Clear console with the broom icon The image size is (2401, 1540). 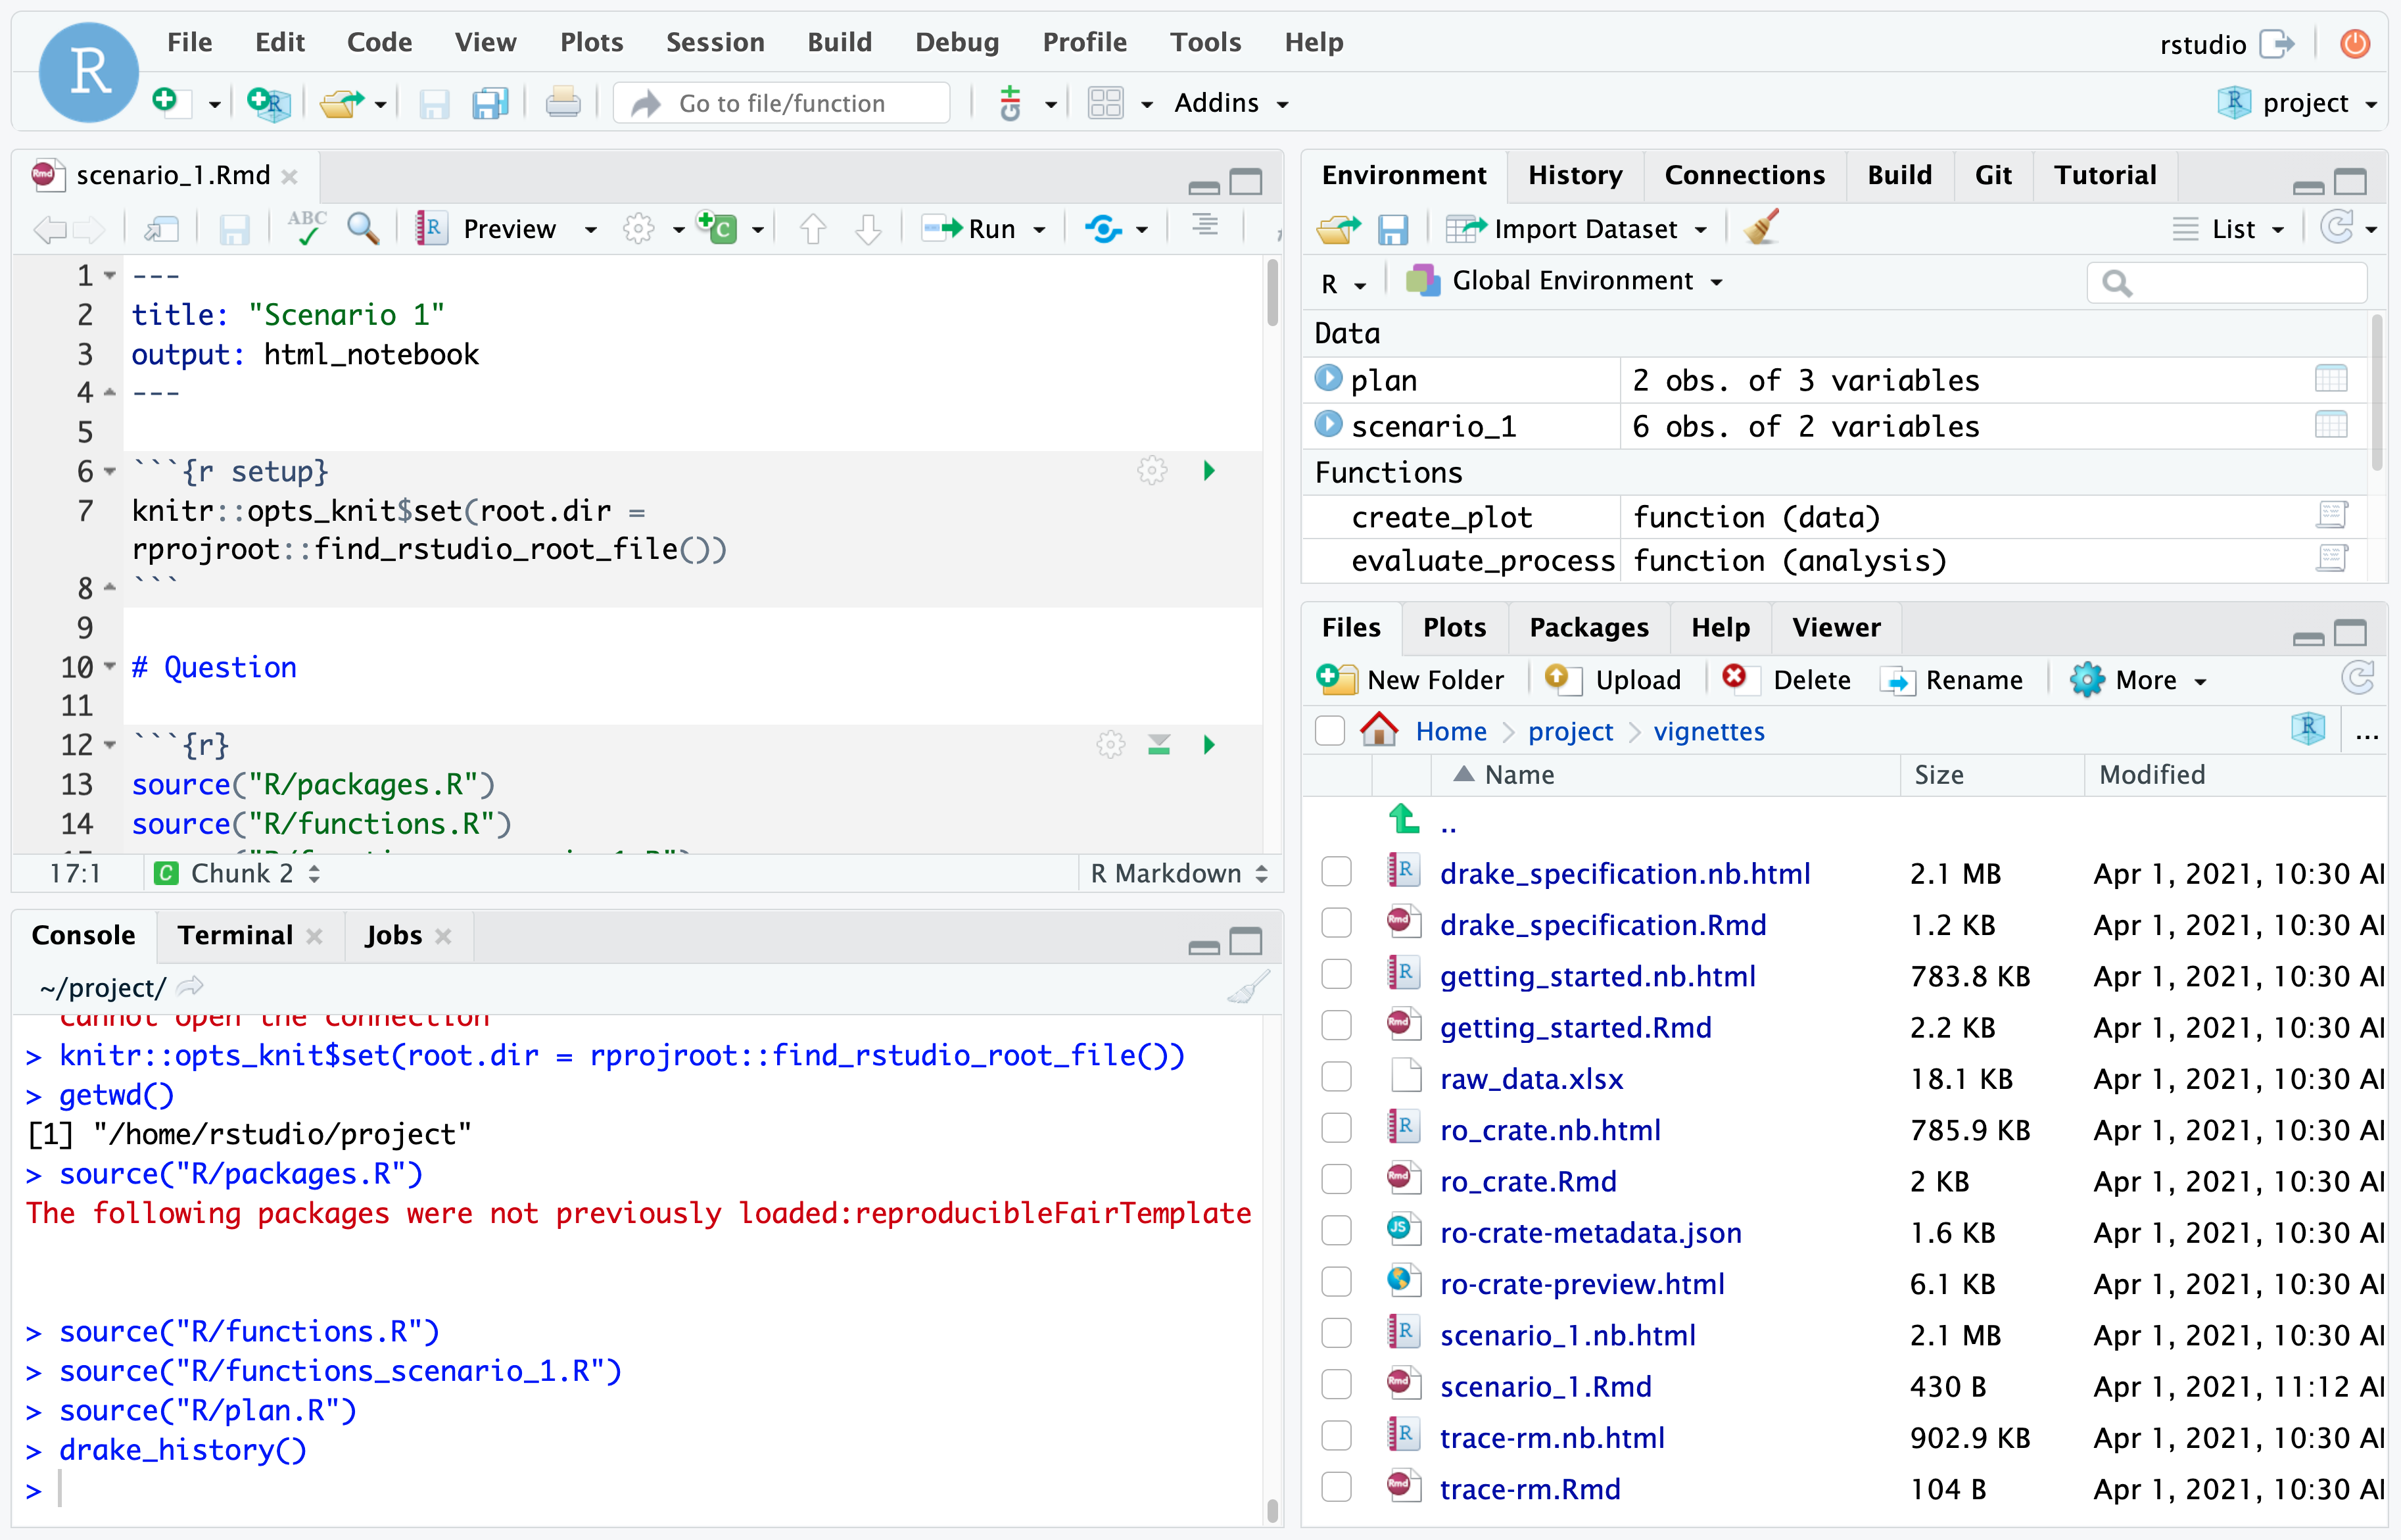(x=1248, y=988)
